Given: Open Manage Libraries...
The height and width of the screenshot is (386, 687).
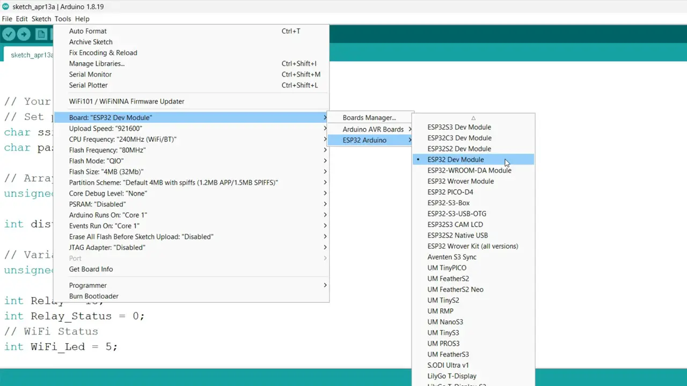Looking at the screenshot, I should [x=191, y=63].
